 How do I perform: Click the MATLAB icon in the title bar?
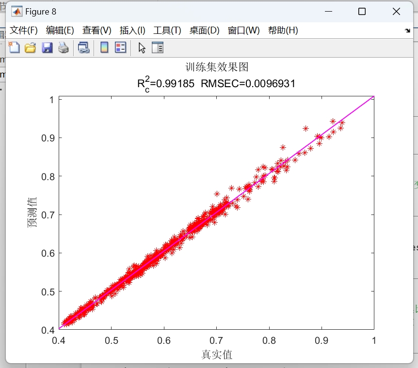[17, 11]
